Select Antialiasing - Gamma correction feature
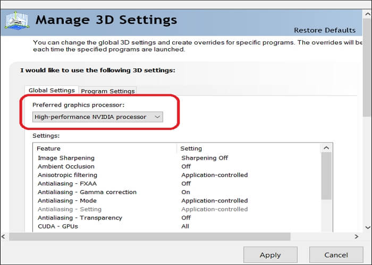The image size is (372, 265). 87,192
